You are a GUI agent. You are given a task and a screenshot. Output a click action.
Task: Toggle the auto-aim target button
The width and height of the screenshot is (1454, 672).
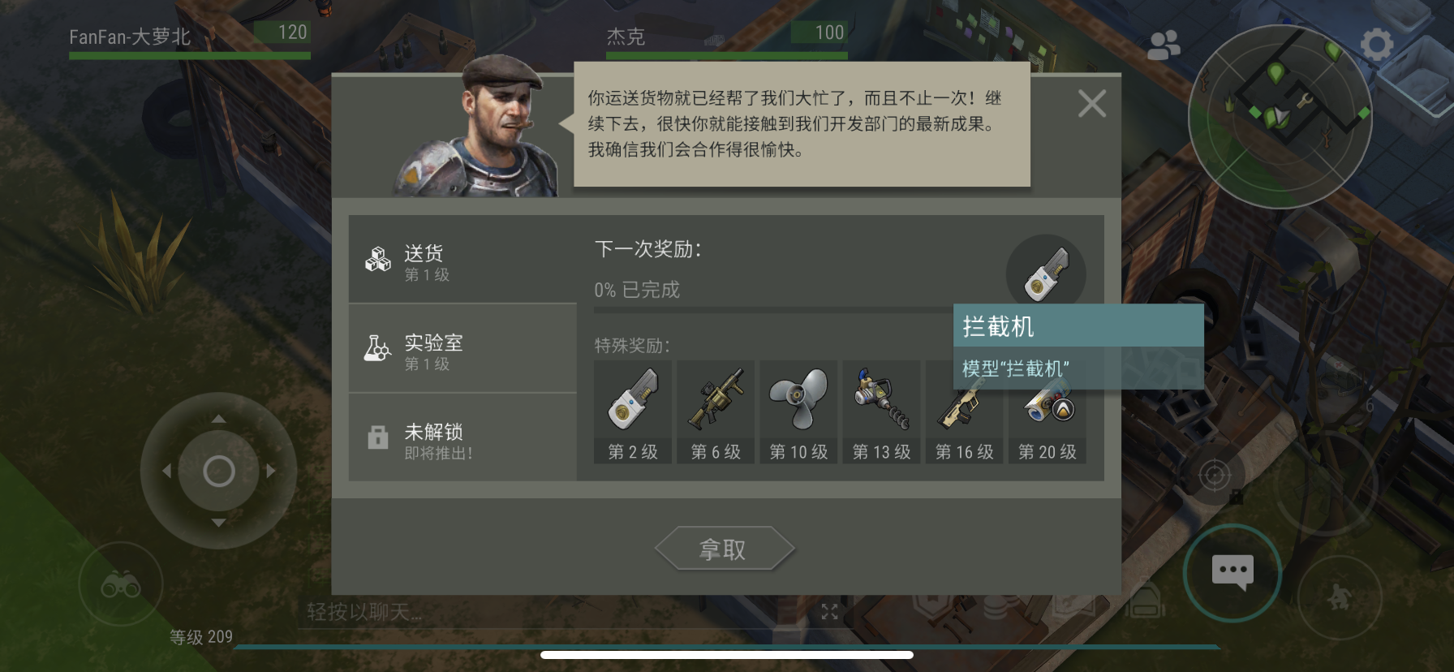pyautogui.click(x=1214, y=475)
